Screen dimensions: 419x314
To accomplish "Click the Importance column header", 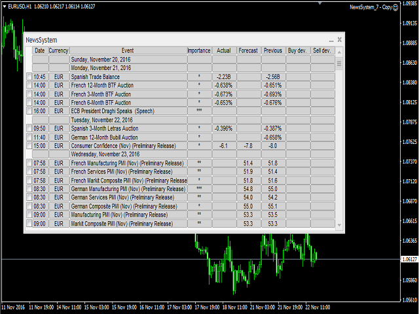I will [x=199, y=50].
